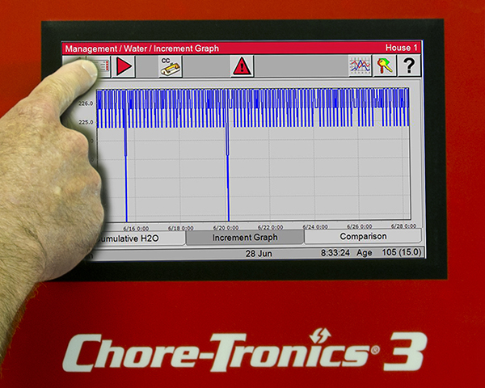Viewport: 485px width, 388px height.
Task: Tap the long blue spike near 6/16
Action: (x=126, y=173)
